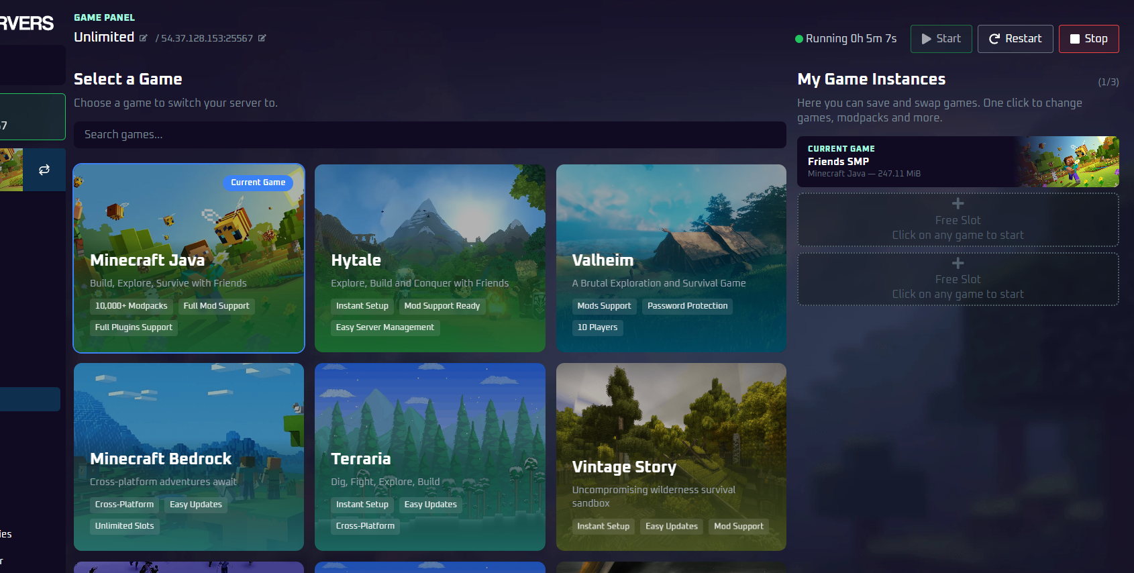Click the edit icon next to server IP address

[x=262, y=38]
